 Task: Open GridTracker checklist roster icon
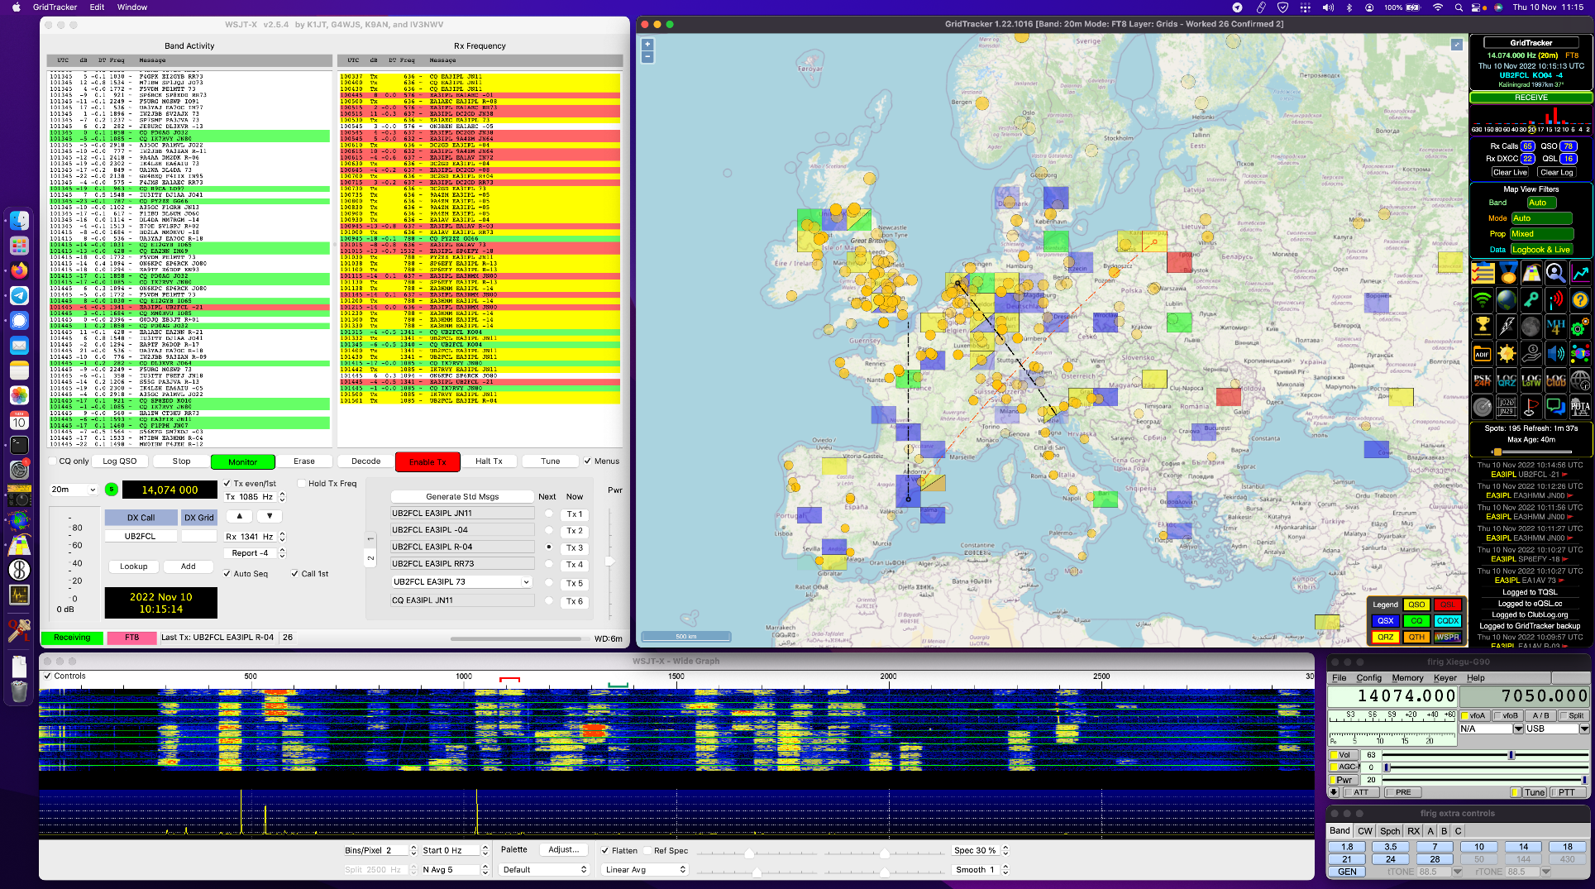[x=1483, y=274]
